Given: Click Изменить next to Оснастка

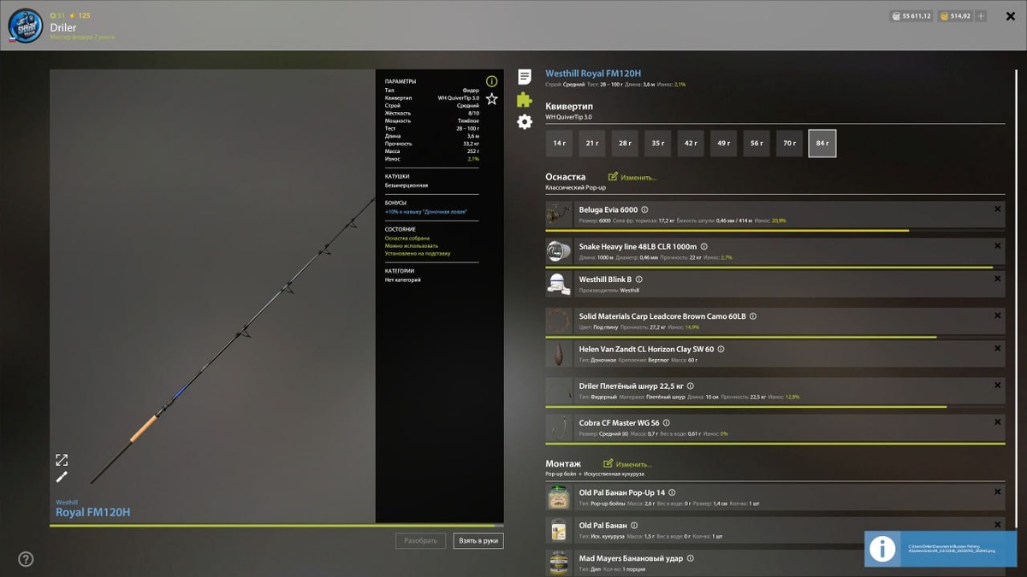Looking at the screenshot, I should tap(632, 177).
